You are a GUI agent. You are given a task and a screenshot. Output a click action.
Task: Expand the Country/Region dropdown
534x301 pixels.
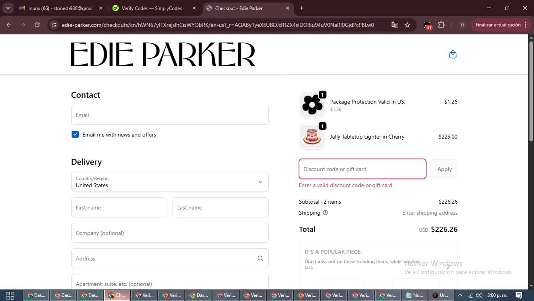170,182
